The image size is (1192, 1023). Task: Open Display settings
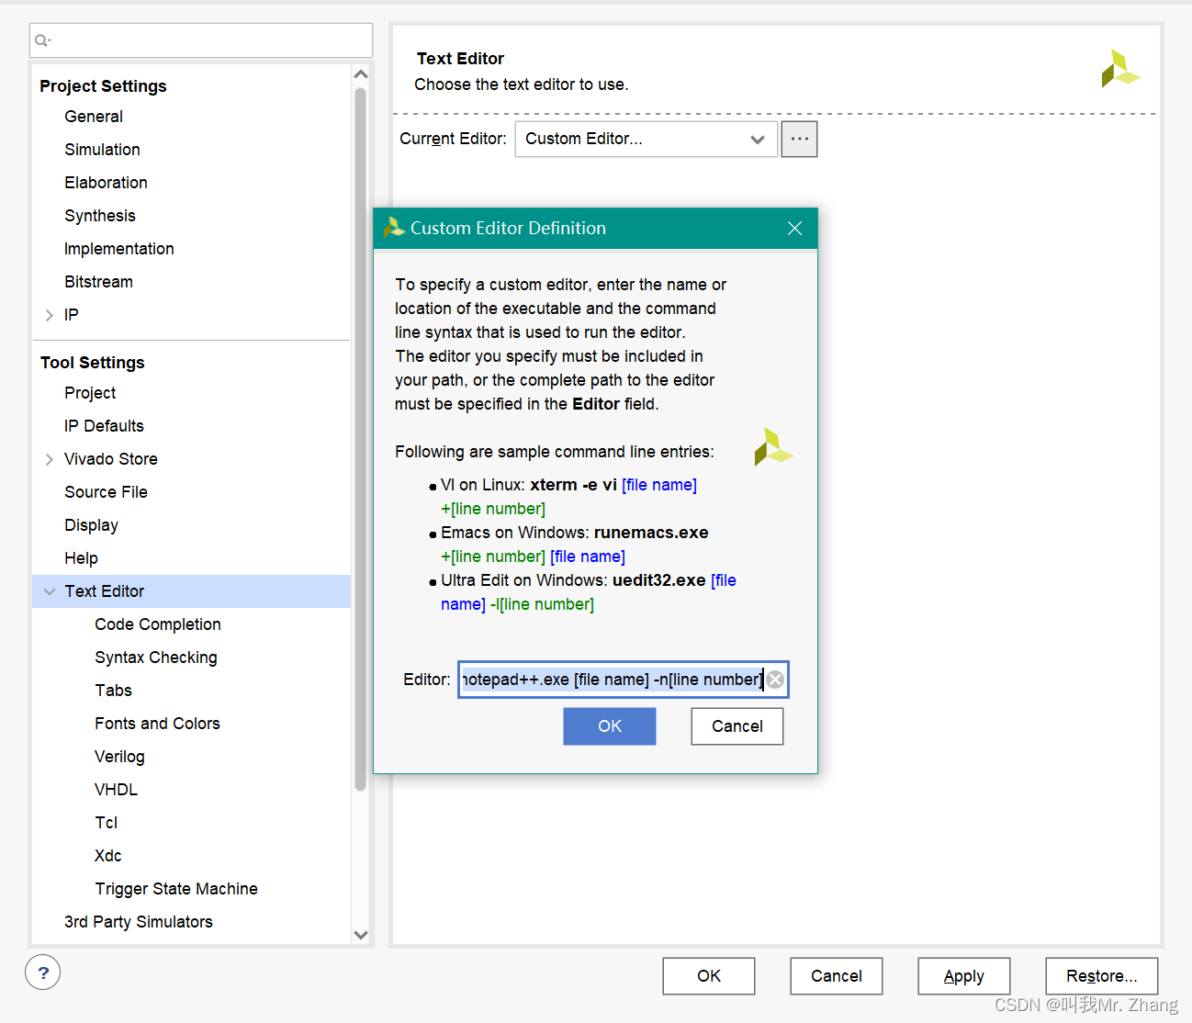pos(91,525)
